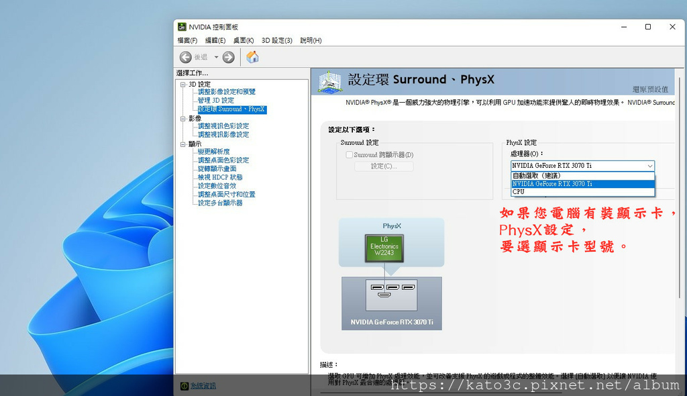
Task: Collapse the 3D 設定 tree node
Action: [x=183, y=84]
